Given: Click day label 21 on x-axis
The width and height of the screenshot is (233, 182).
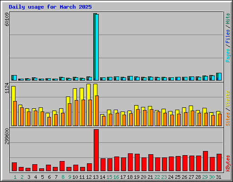Looking at the screenshot, I should (150, 177).
